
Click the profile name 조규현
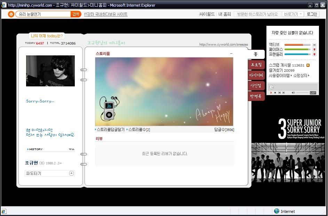31,163
